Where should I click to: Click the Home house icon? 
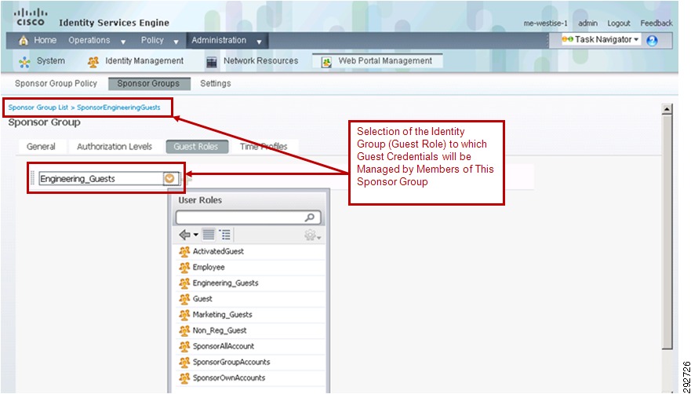(24, 41)
